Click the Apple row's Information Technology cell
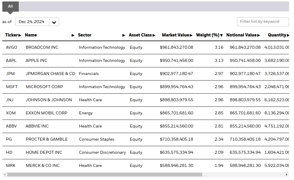 pos(102,61)
